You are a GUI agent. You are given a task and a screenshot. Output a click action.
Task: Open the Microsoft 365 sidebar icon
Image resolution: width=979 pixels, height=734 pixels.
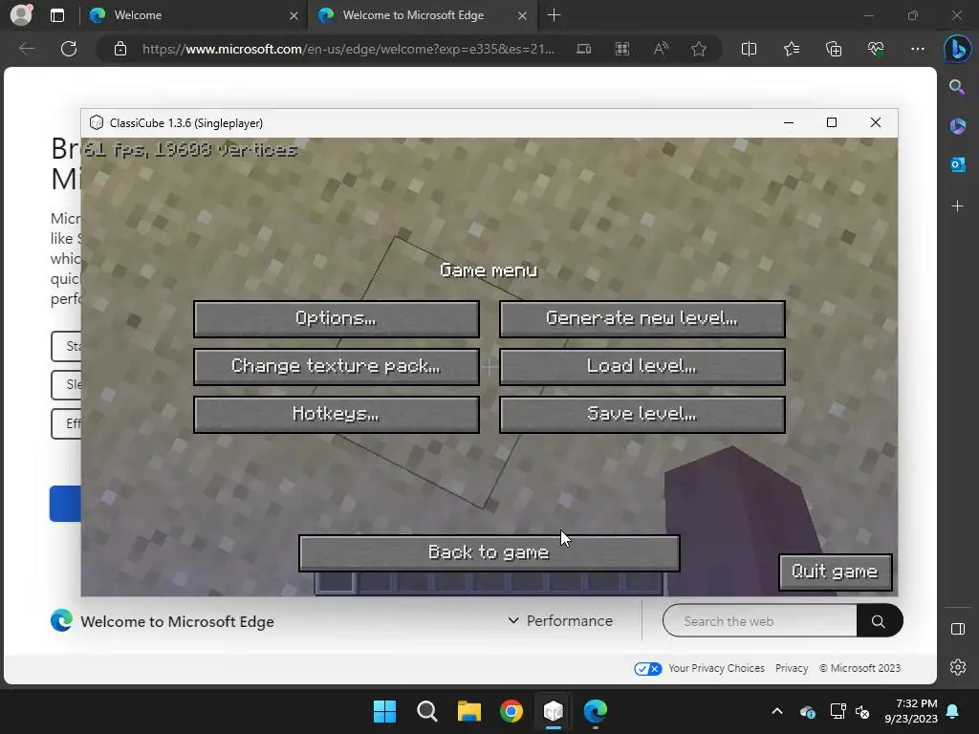tap(957, 126)
